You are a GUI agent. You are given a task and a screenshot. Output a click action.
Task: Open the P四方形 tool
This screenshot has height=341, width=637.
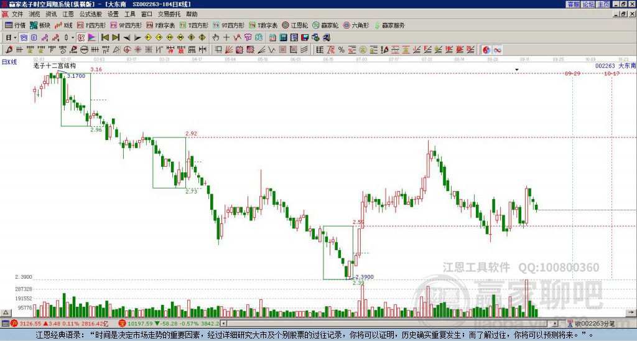point(91,25)
